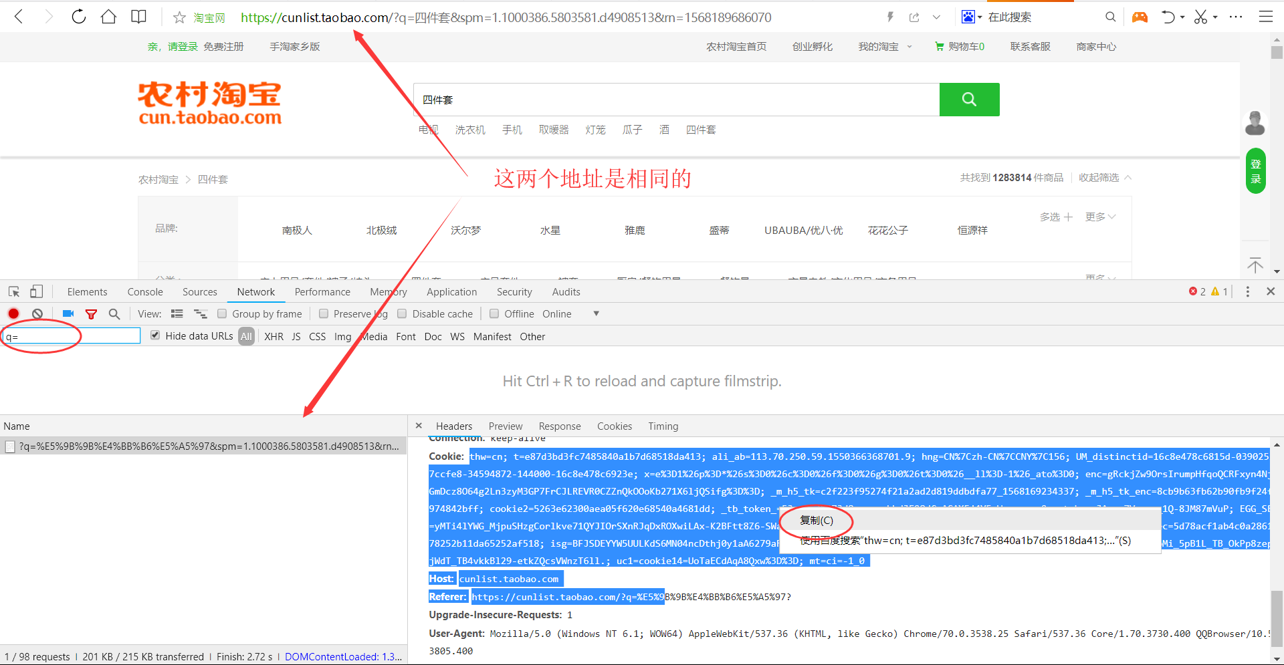Expand the 更多 brand options
The image size is (1284, 665).
pyautogui.click(x=1100, y=217)
